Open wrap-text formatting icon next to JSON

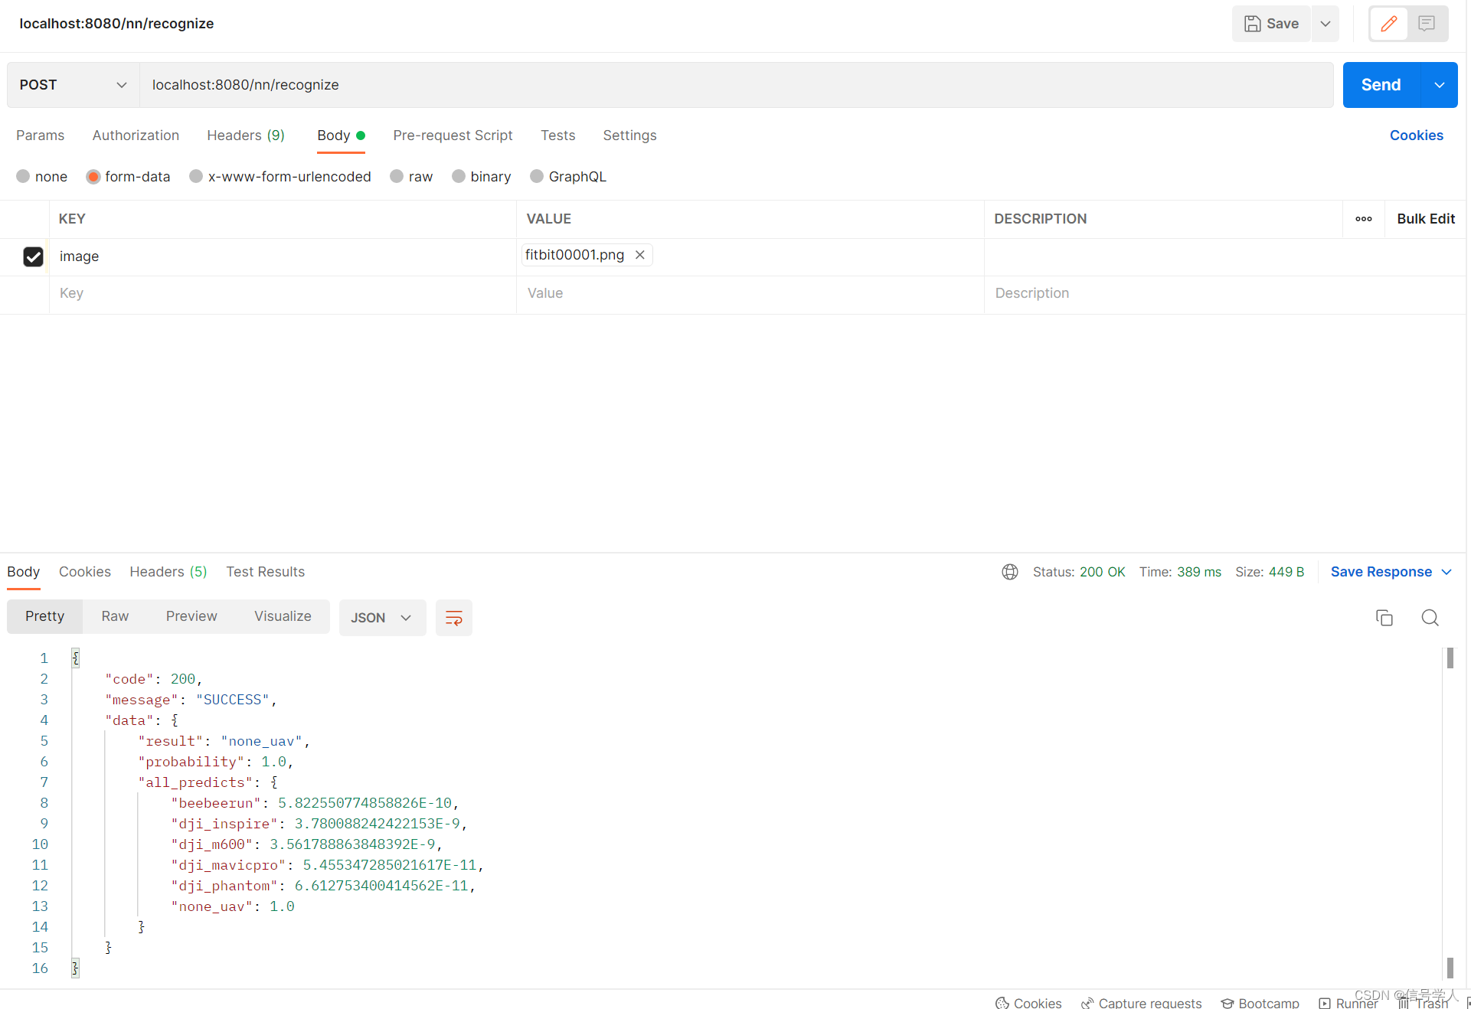pyautogui.click(x=453, y=618)
